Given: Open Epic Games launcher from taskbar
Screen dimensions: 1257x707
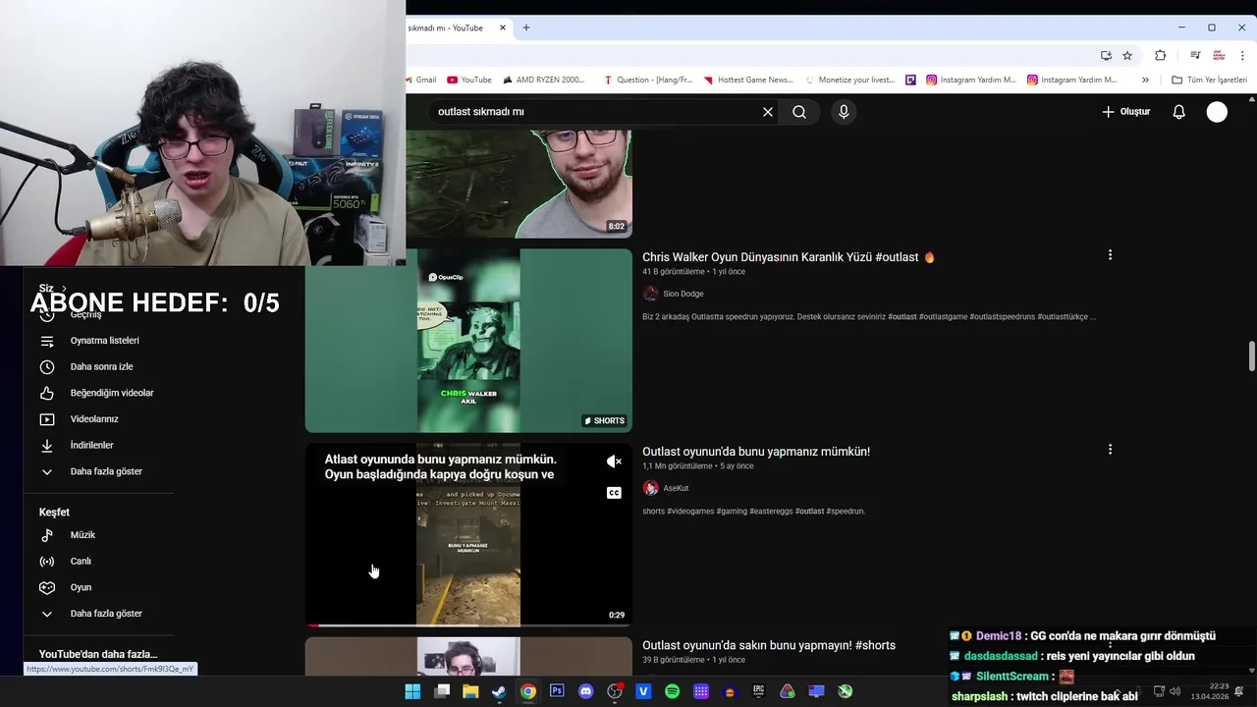Looking at the screenshot, I should coord(758,691).
